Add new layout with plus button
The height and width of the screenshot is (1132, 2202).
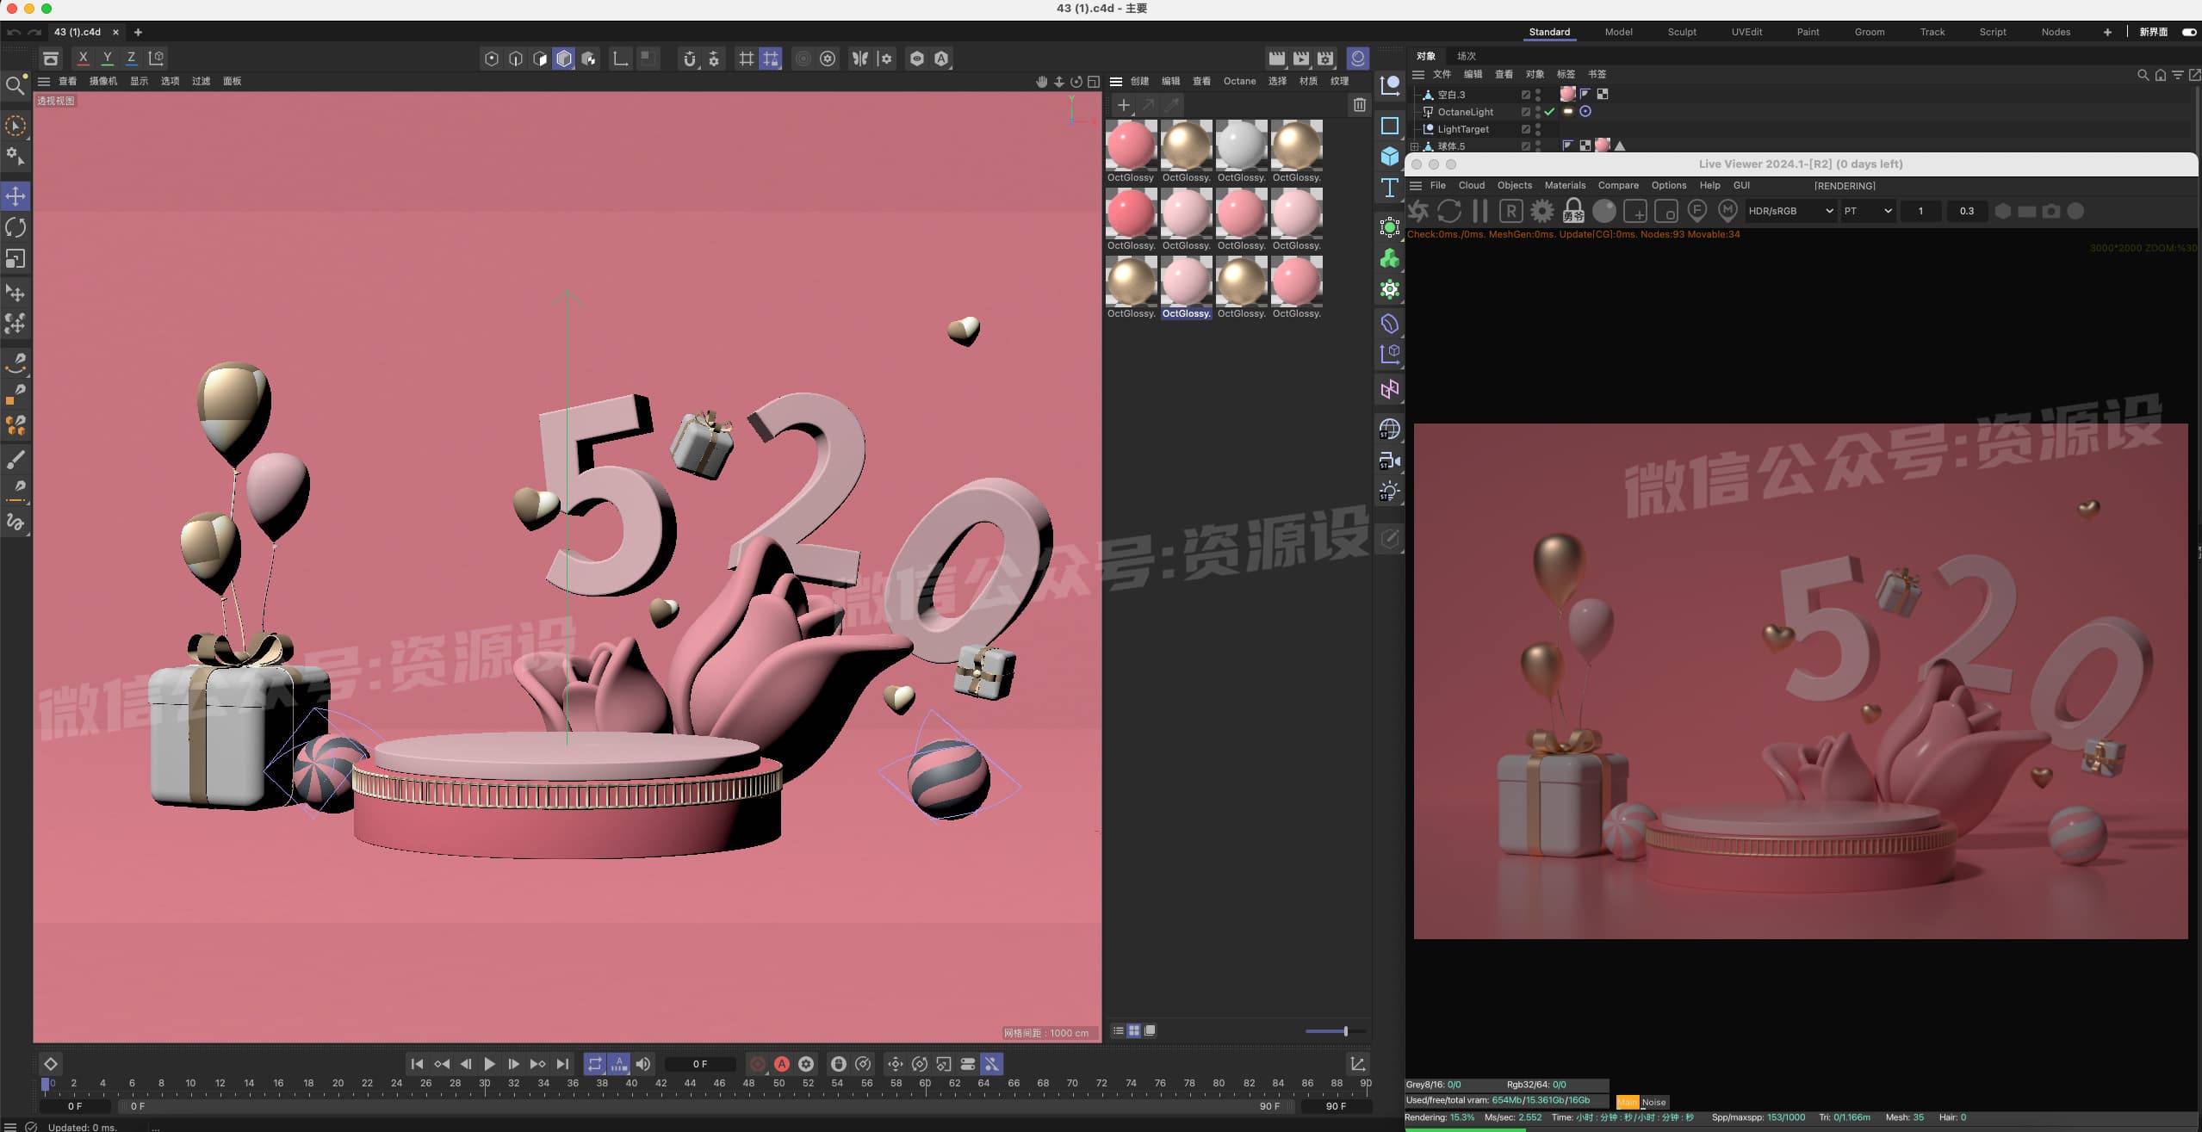(x=2107, y=32)
